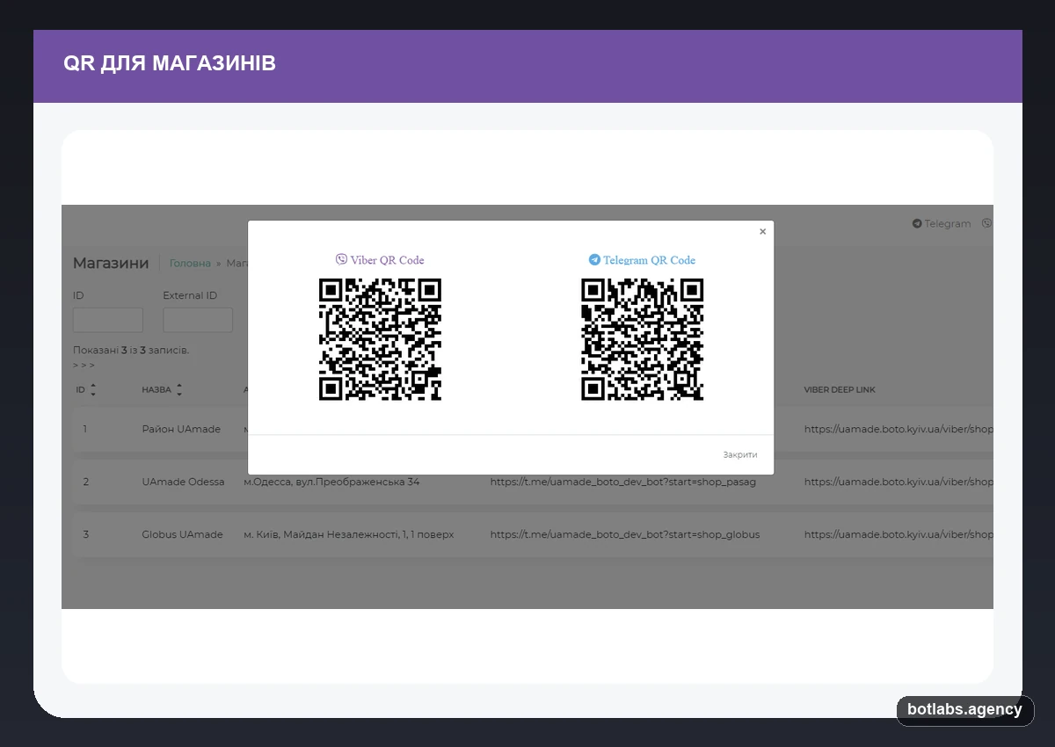Close the QR code modal with X
This screenshot has width=1055, height=747.
click(x=762, y=232)
